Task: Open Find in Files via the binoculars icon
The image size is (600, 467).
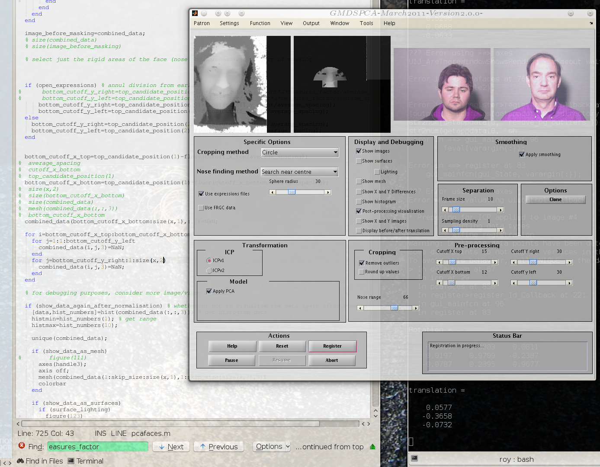Action: [x=20, y=461]
